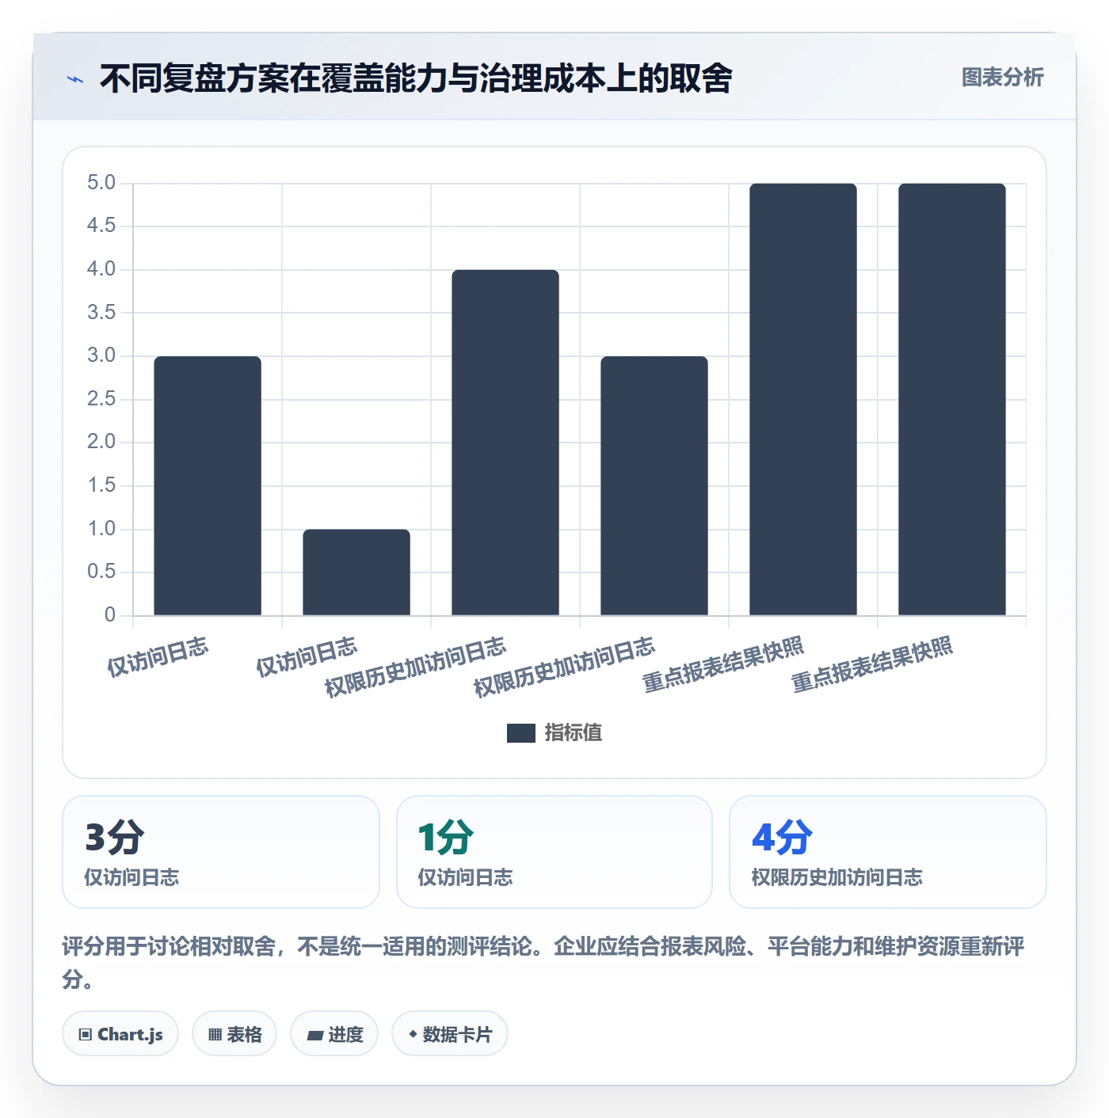Image resolution: width=1109 pixels, height=1118 pixels.
Task: Click the 5.0 y-axis label
Action: [101, 183]
